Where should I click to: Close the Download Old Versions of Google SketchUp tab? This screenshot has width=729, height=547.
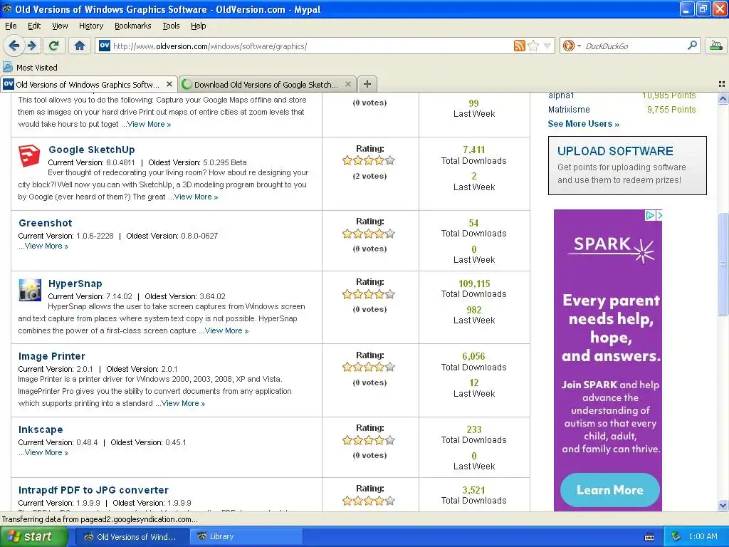[347, 84]
